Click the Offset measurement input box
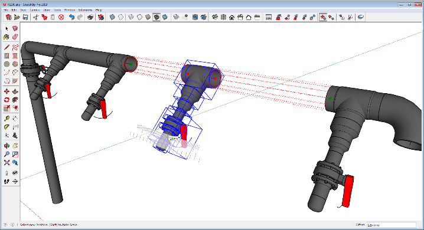Viewport: 424px width, 230px height. tap(392, 225)
